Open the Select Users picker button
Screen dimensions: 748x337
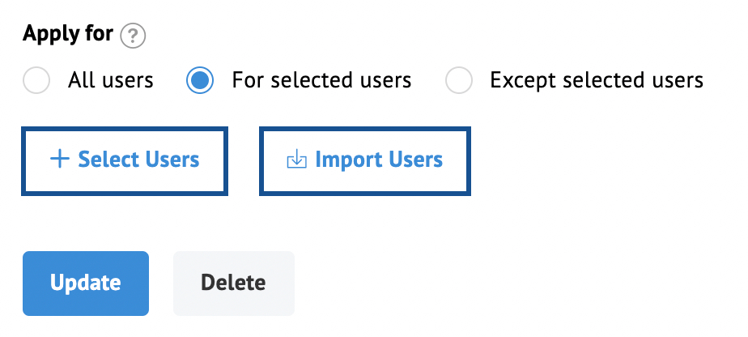pos(125,161)
